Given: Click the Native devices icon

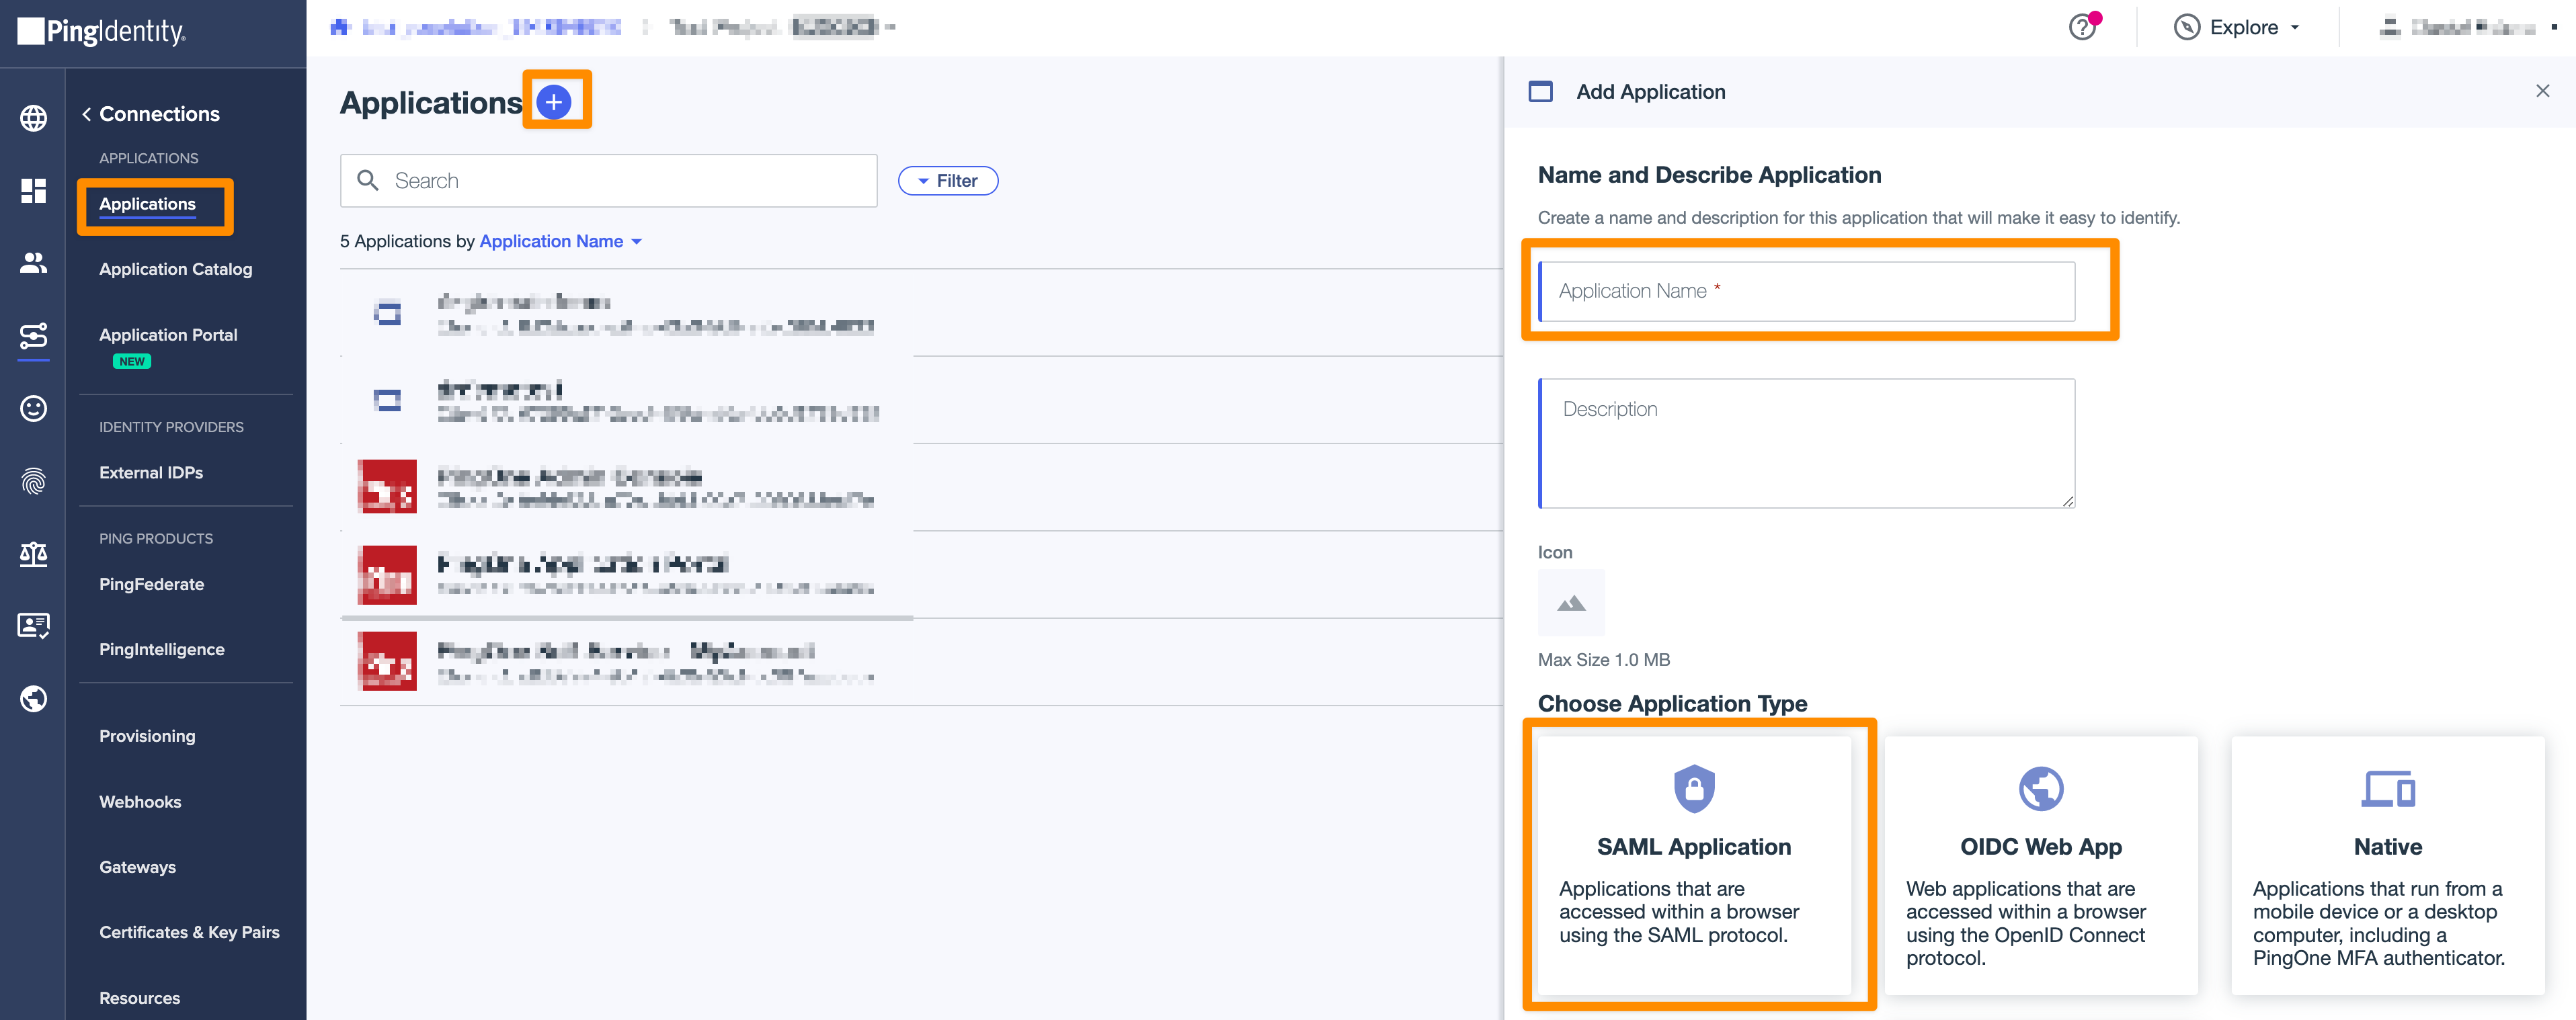Looking at the screenshot, I should 2387,789.
